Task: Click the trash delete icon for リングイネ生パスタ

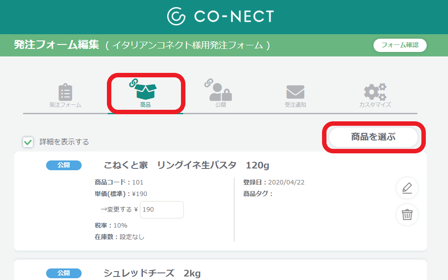Action: tap(407, 215)
